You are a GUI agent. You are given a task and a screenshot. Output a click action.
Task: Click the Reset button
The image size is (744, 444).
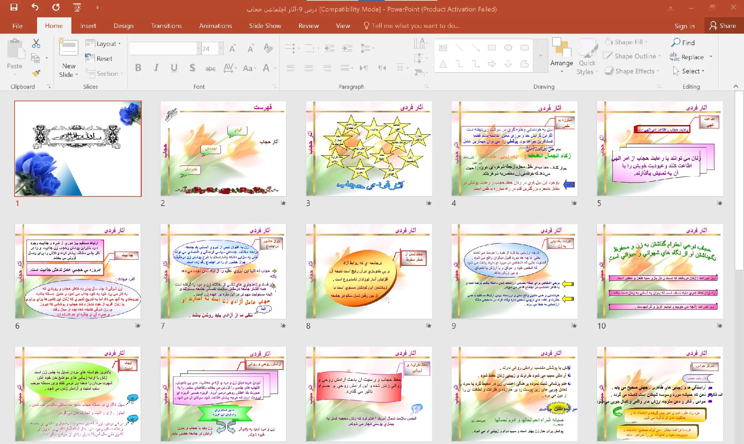click(x=99, y=58)
